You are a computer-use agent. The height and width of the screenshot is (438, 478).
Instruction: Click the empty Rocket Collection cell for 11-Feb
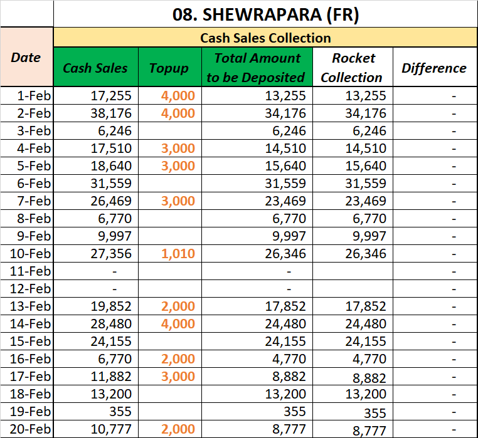point(353,271)
